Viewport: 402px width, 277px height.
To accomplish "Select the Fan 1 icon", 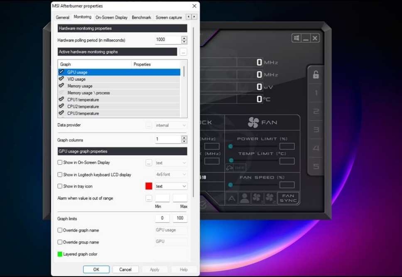I will [x=257, y=198].
